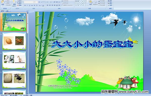Click the font color A icon
Viewport: 151px width, 96px height.
click(x=43, y=5)
